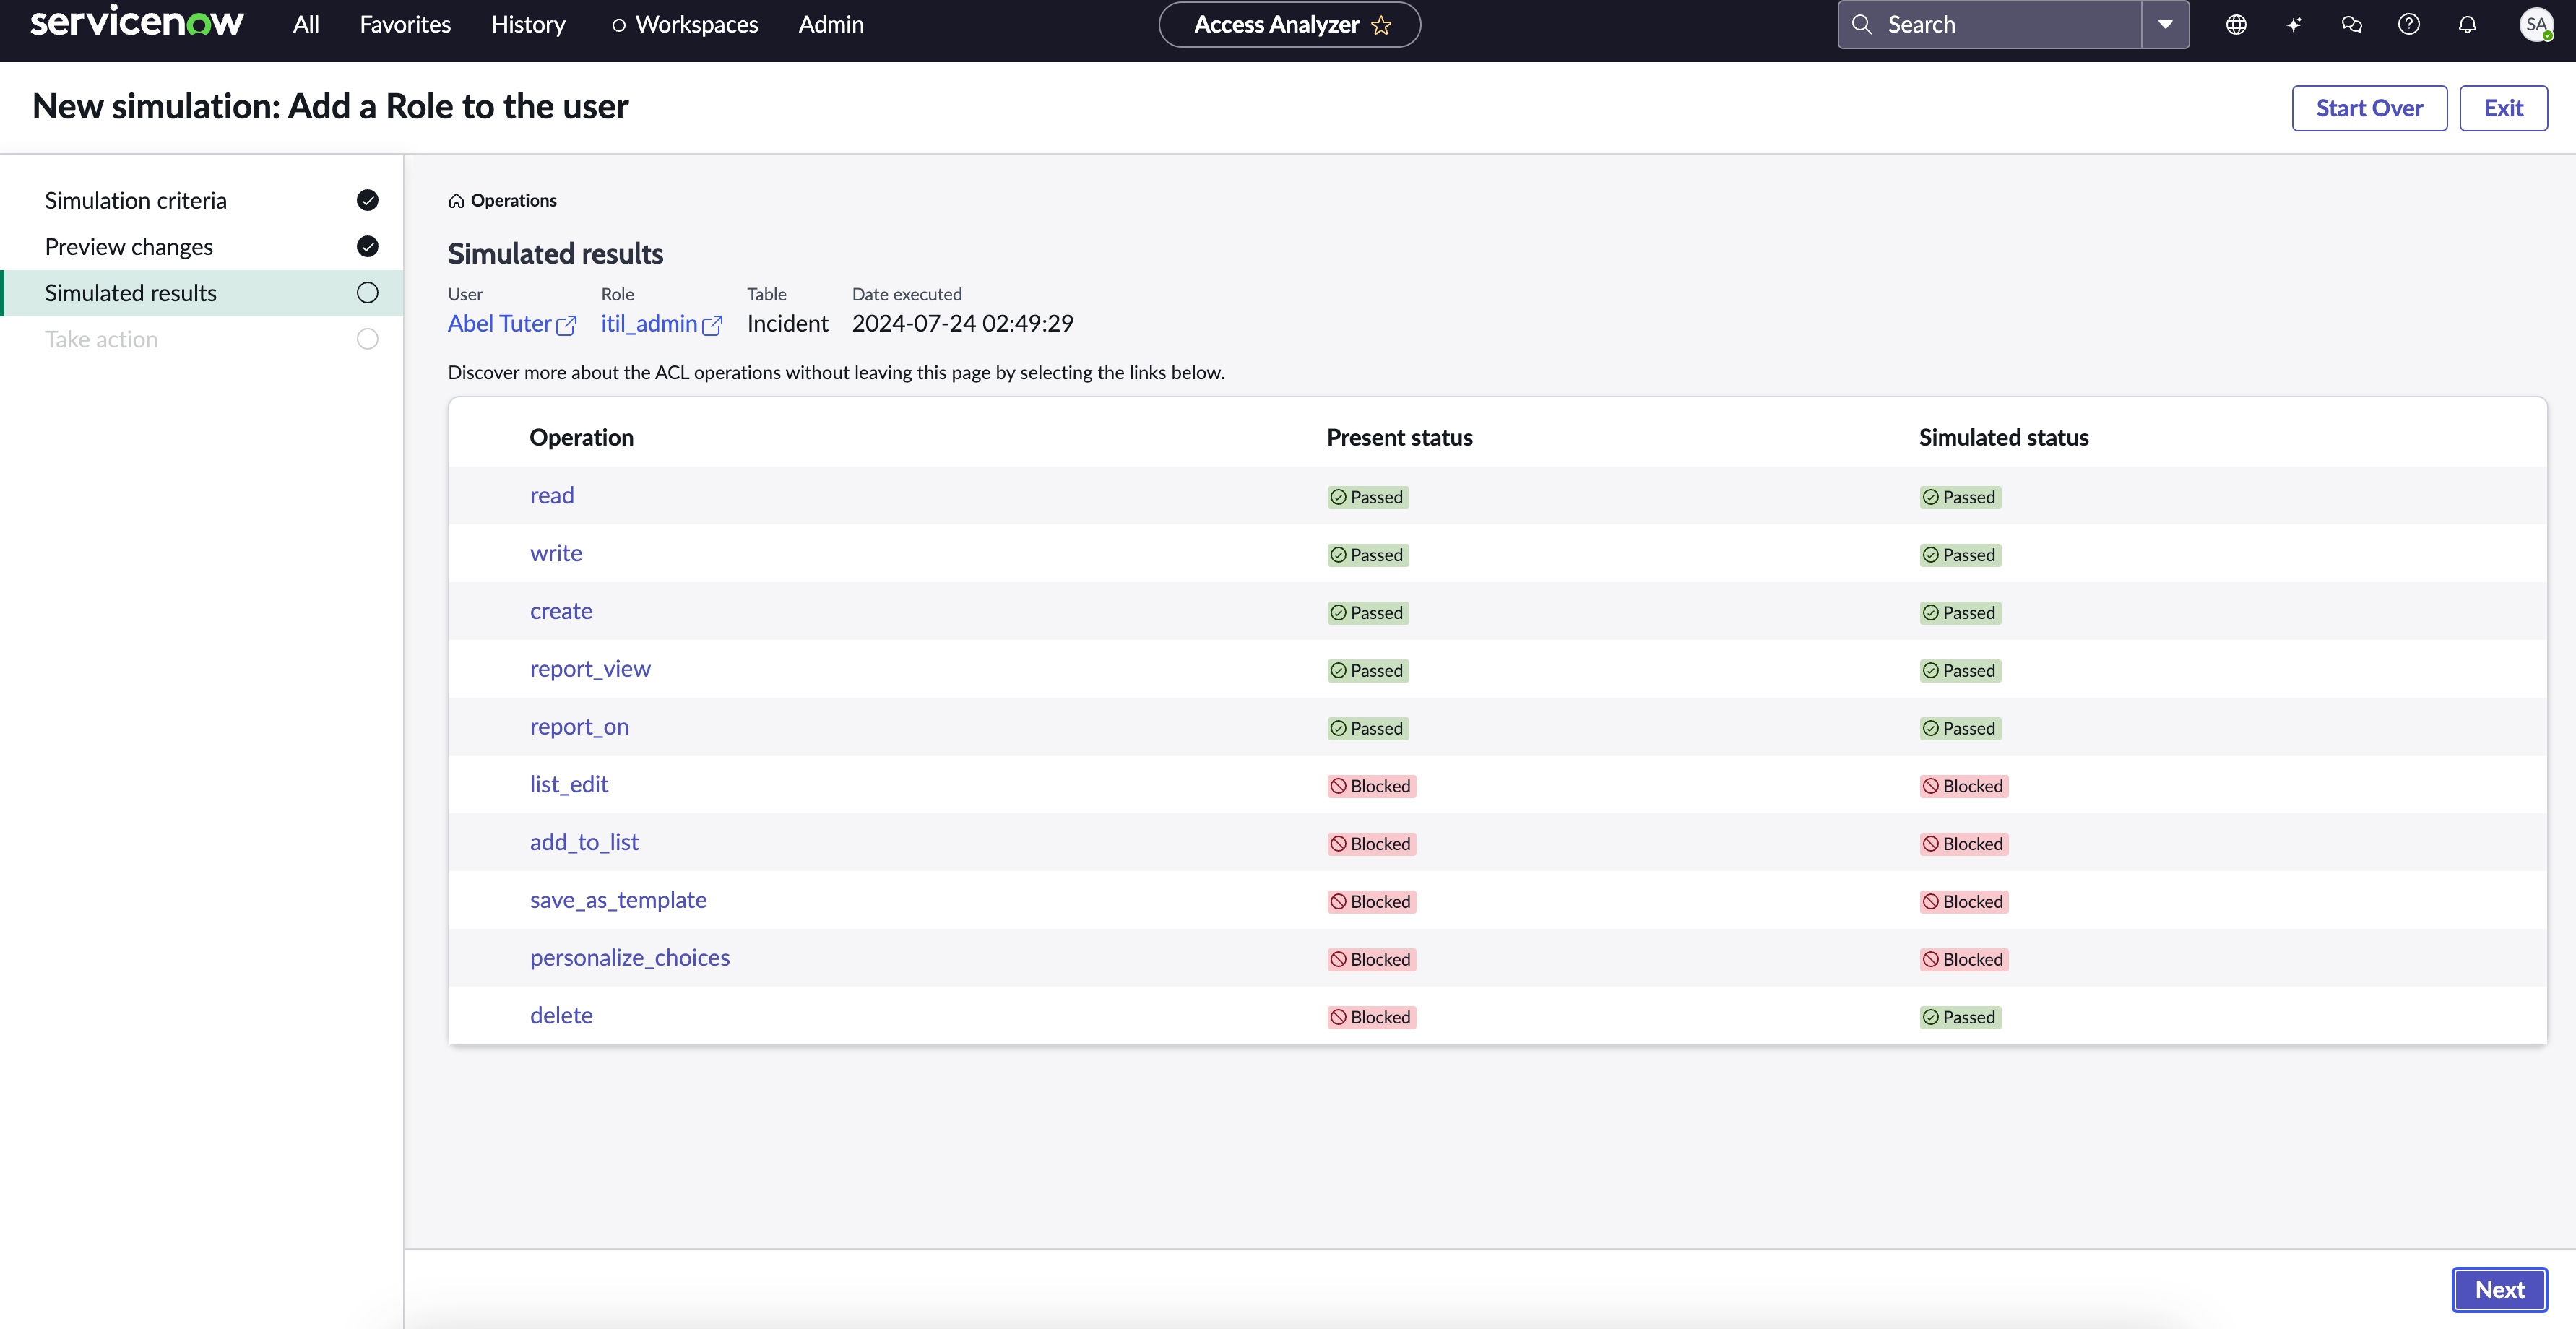Open Abel Tuter's external link icon

point(566,325)
